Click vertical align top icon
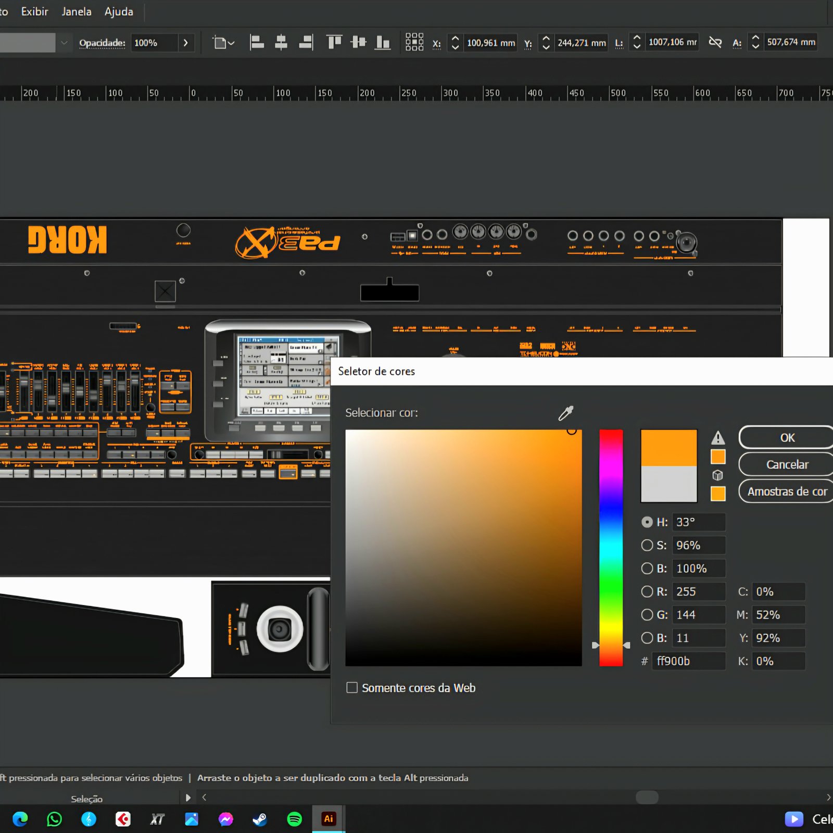This screenshot has width=833, height=833. click(x=334, y=43)
